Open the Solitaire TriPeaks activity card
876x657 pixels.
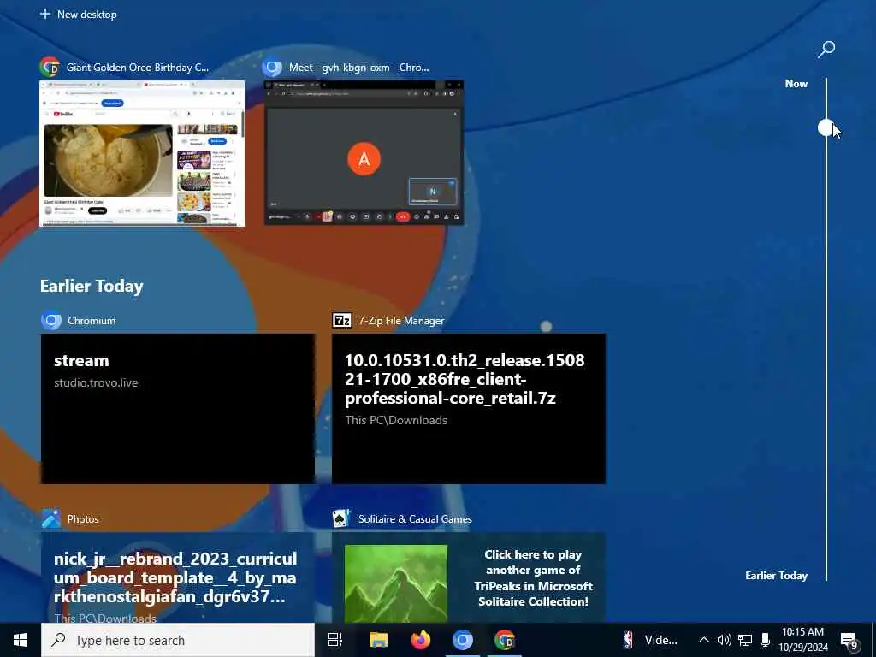point(469,577)
